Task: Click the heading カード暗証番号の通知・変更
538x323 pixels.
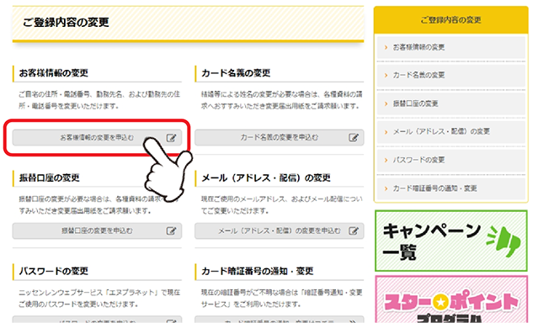Action: point(258,271)
